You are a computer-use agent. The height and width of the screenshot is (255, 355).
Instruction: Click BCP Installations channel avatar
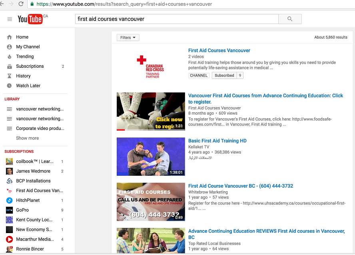click(x=9, y=181)
